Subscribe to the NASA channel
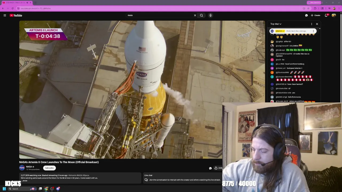This screenshot has height=192, width=342. tap(49, 168)
